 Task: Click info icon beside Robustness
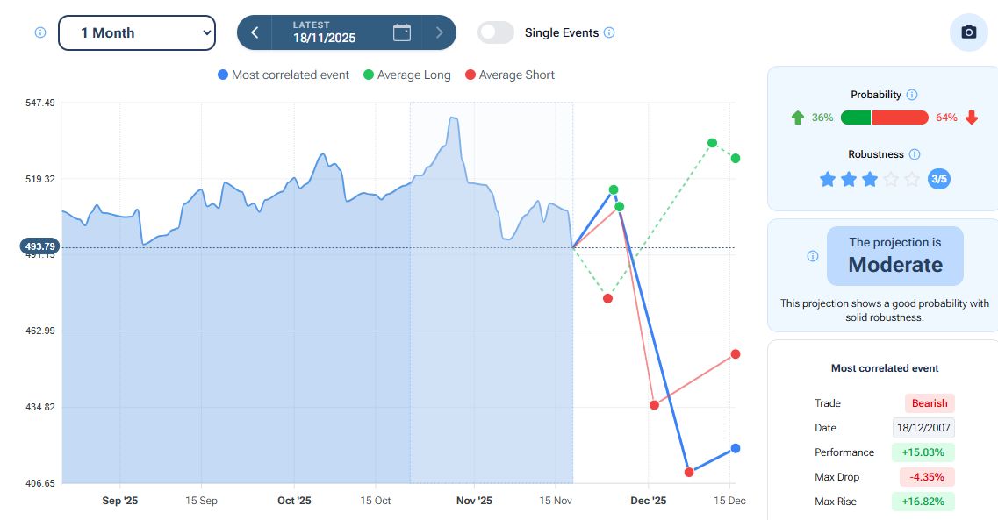pos(915,154)
